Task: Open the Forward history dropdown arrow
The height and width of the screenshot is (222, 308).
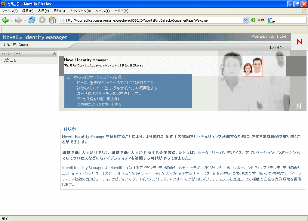Action: [x=25, y=20]
